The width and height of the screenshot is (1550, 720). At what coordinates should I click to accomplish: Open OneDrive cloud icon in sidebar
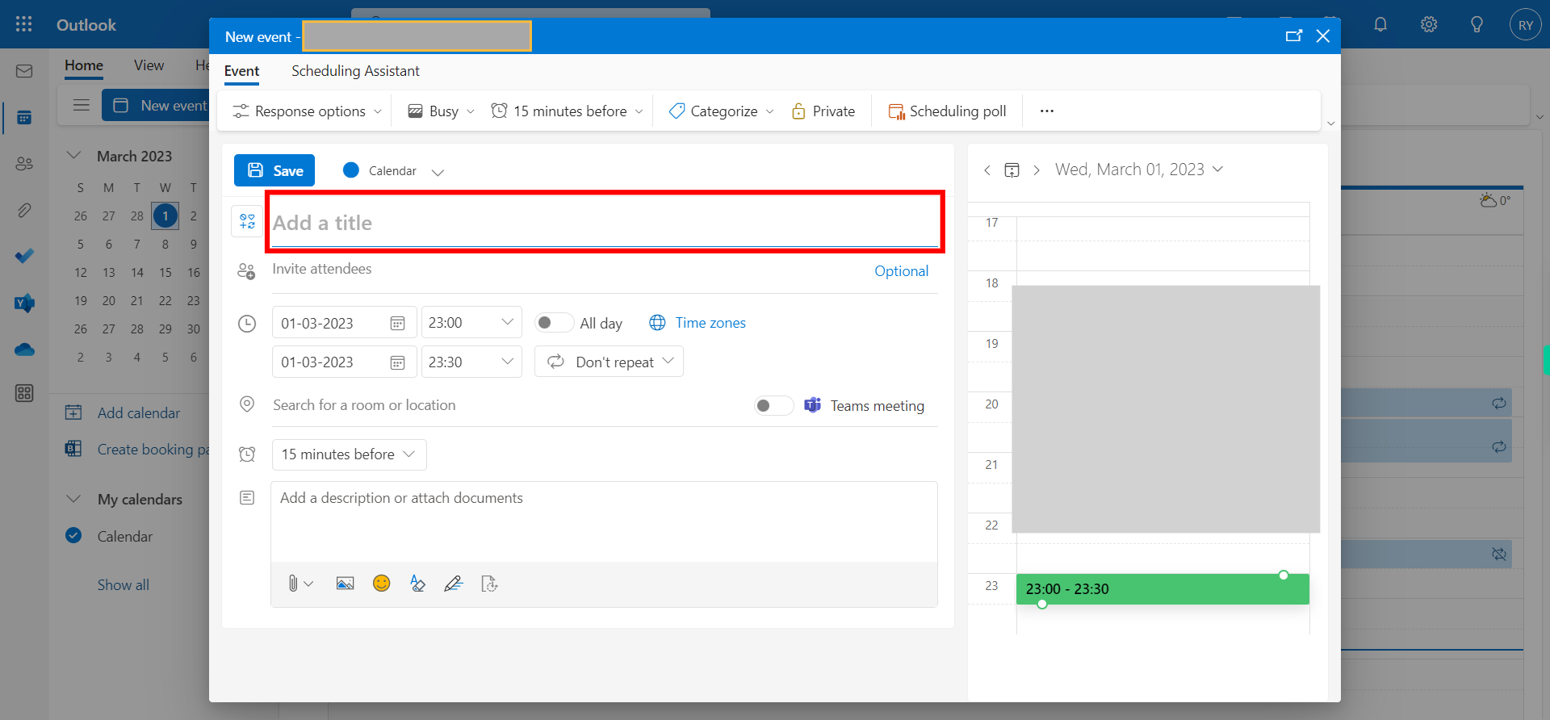(x=24, y=350)
